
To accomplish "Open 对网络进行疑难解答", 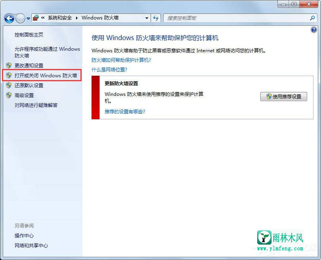I will click(x=36, y=105).
